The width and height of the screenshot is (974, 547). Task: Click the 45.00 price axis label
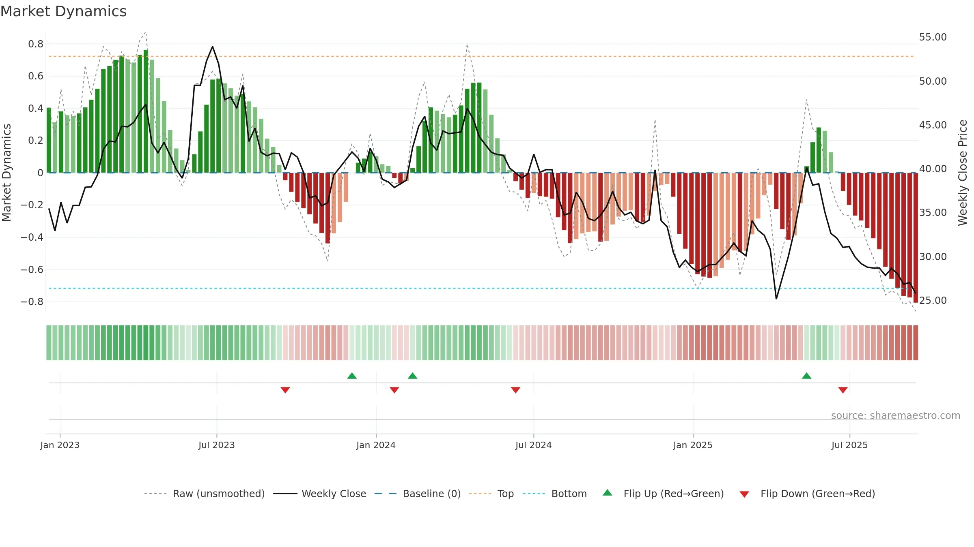pos(933,125)
